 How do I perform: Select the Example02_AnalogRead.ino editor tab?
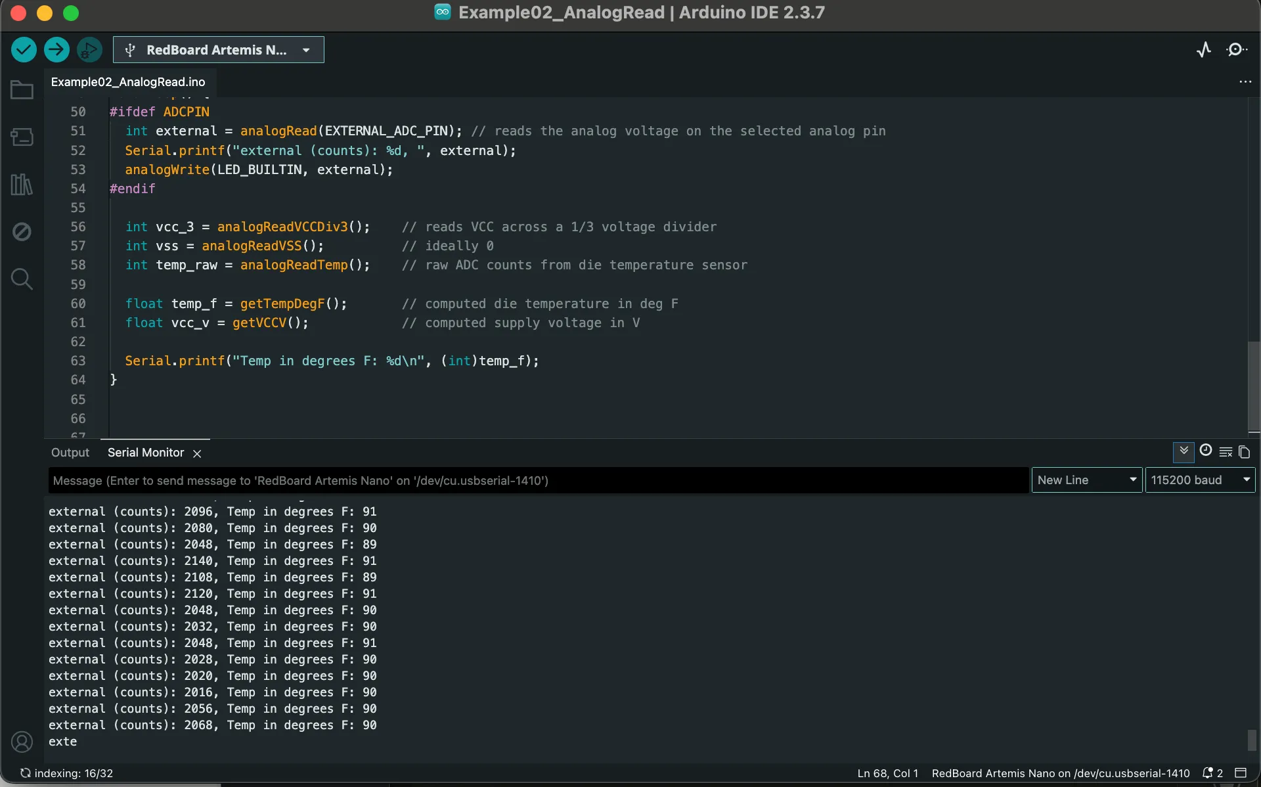coord(128,82)
